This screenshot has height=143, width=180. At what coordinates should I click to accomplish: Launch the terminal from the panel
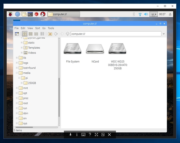[x=30, y=14]
